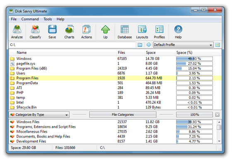Click the File Categories button
The width and height of the screenshot is (232, 162).
coord(123,114)
